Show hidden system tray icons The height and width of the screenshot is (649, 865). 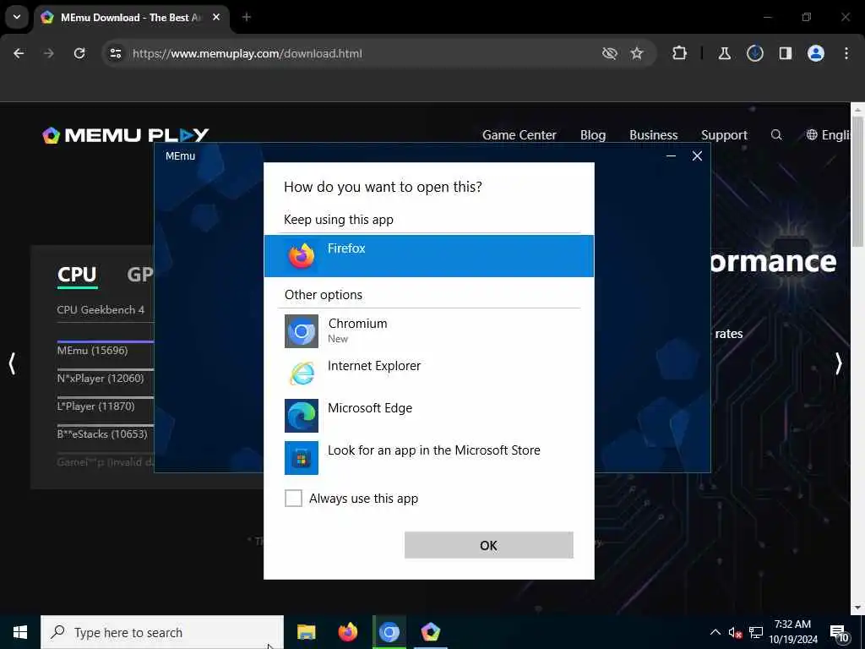(x=715, y=632)
